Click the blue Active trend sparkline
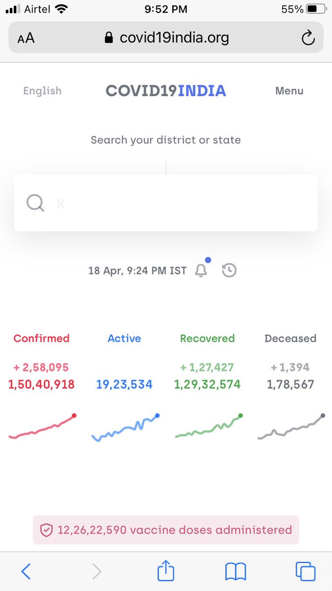The width and height of the screenshot is (332, 591). coord(126,427)
